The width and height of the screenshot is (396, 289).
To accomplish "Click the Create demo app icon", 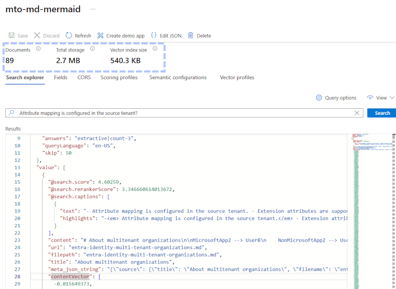I will [x=101, y=36].
